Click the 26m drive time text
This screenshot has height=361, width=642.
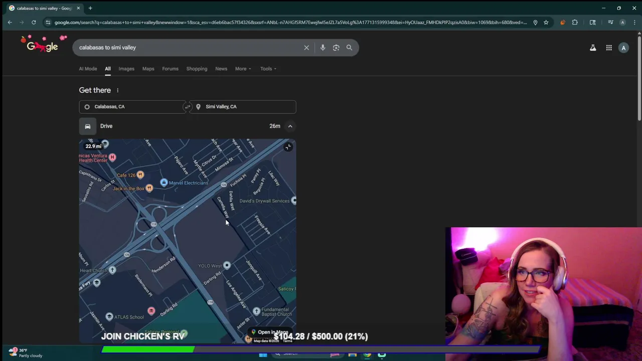275,126
